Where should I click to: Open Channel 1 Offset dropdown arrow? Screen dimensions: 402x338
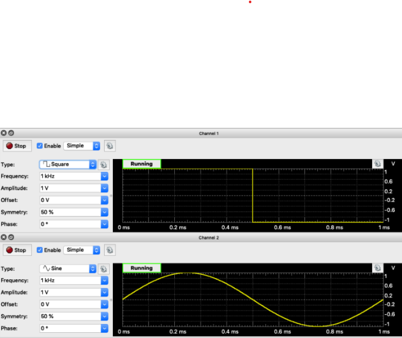click(x=105, y=200)
